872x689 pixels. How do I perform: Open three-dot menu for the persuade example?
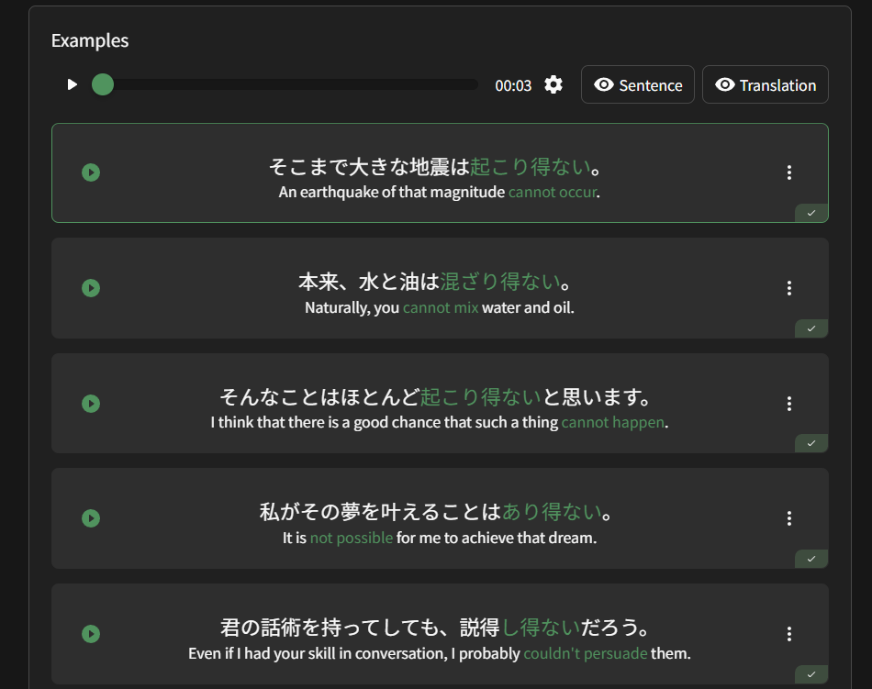[788, 634]
